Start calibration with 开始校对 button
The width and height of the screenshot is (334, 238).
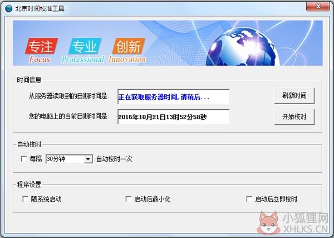[294, 116]
